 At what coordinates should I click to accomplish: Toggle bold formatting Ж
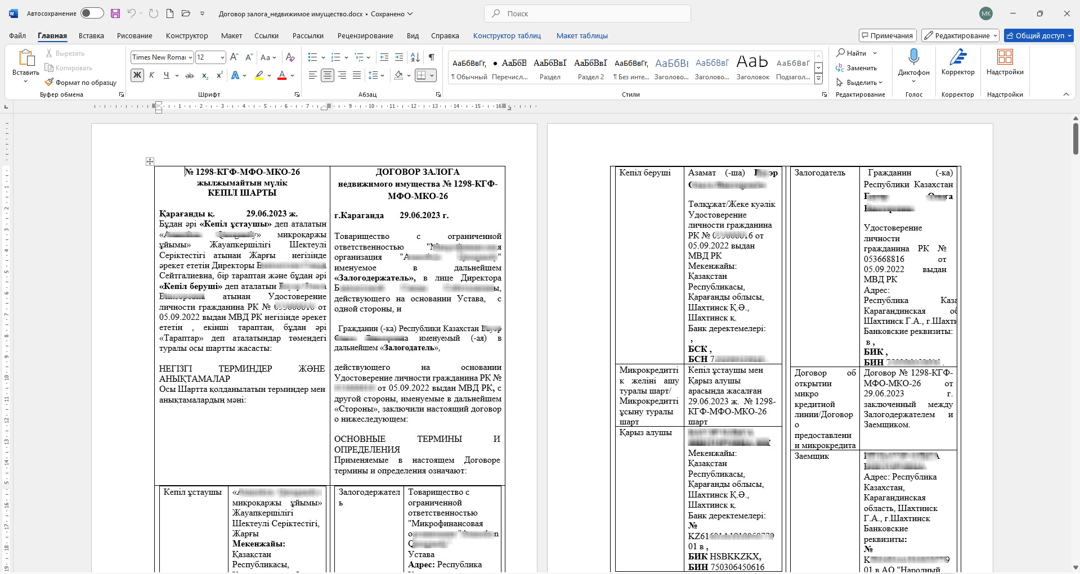pos(137,75)
